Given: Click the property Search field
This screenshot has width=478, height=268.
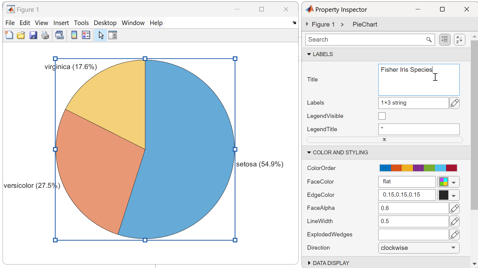Looking at the screenshot, I should point(366,39).
